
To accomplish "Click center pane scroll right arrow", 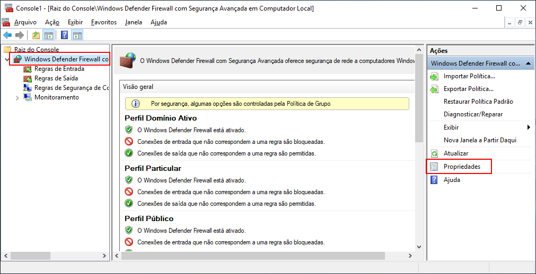I will click(x=410, y=255).
